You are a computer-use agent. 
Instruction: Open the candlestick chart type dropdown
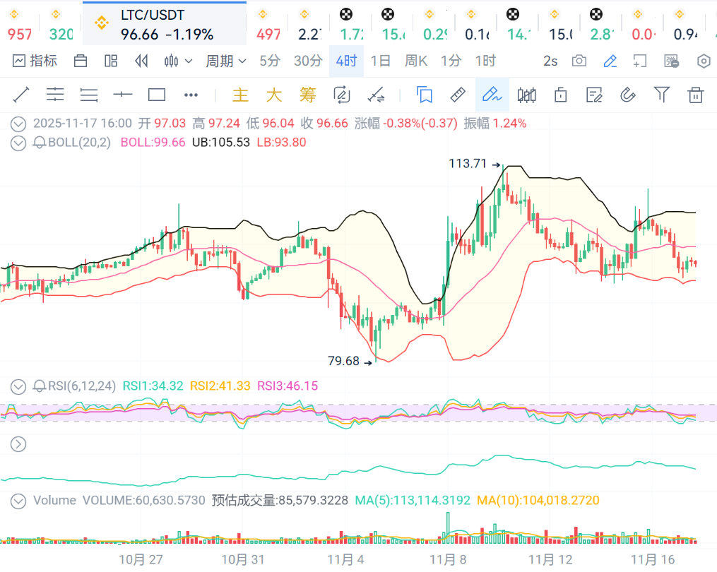(x=178, y=61)
